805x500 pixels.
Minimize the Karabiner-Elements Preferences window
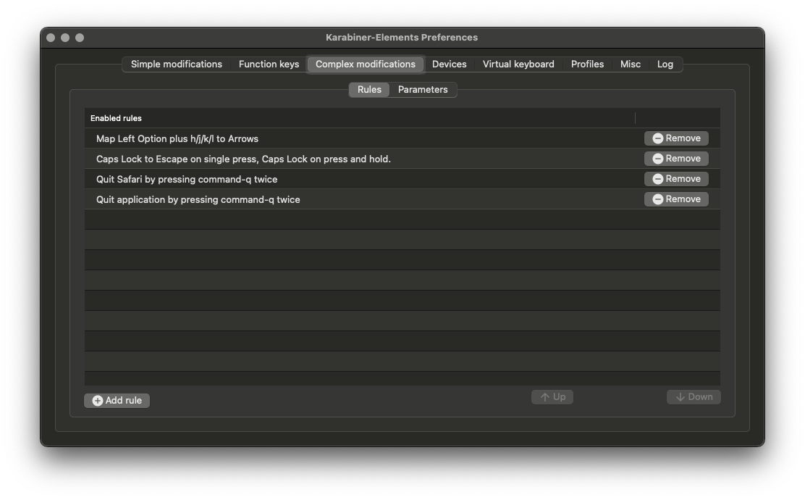point(64,38)
